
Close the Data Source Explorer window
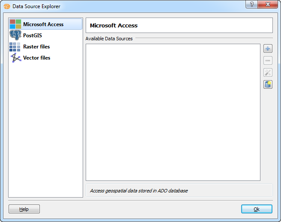coord(268,4)
